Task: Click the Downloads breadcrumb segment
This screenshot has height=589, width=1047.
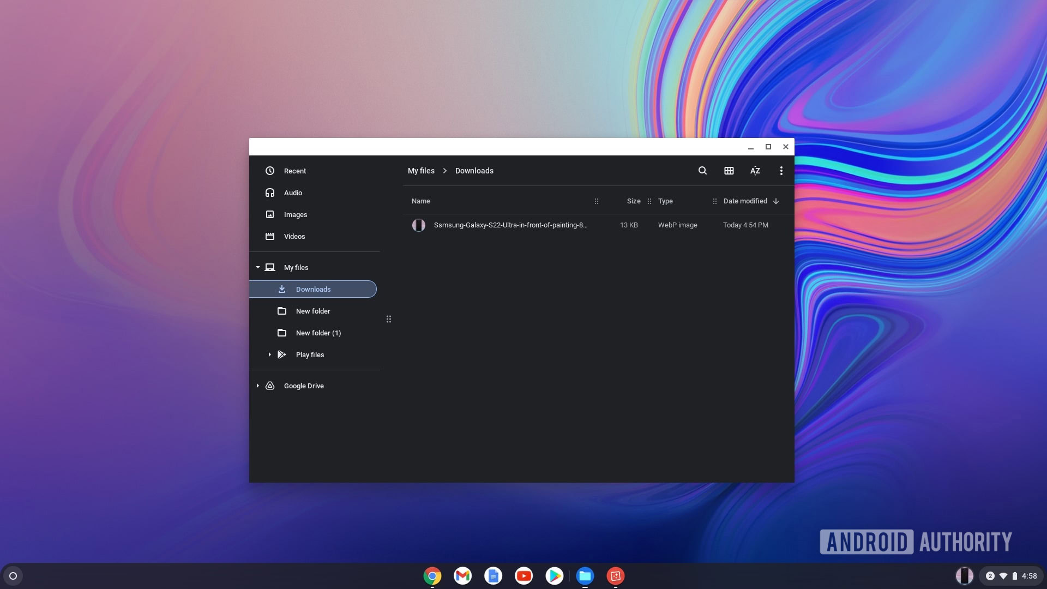Action: point(474,171)
